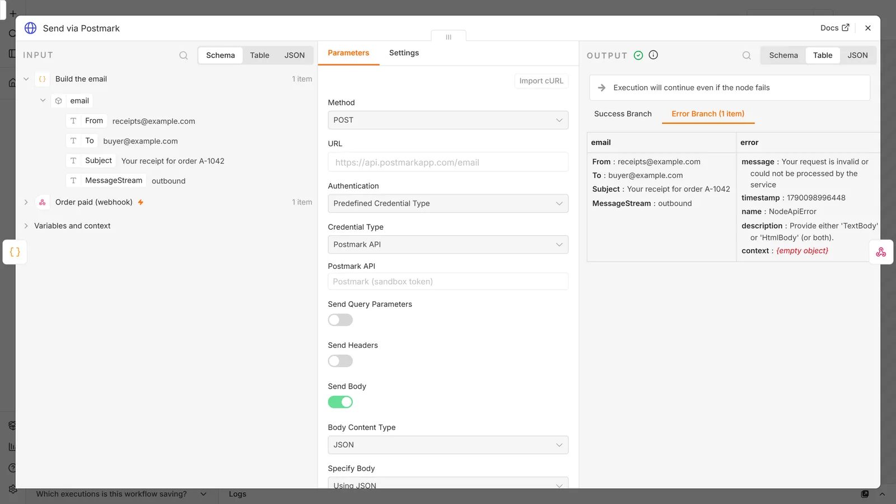896x504 pixels.
Task: Click the orange braces node on the left edge
Action: [15, 252]
